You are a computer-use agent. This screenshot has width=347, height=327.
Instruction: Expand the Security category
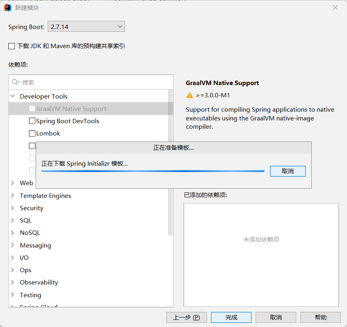13,208
